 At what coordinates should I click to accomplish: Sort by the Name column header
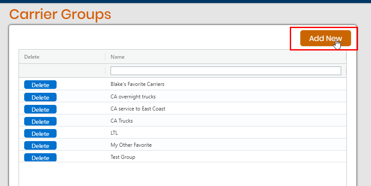click(117, 57)
